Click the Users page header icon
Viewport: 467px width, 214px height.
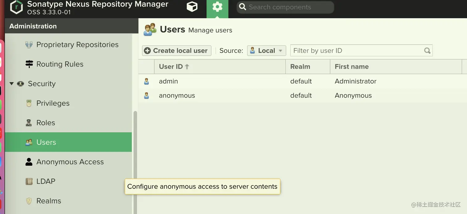point(150,30)
